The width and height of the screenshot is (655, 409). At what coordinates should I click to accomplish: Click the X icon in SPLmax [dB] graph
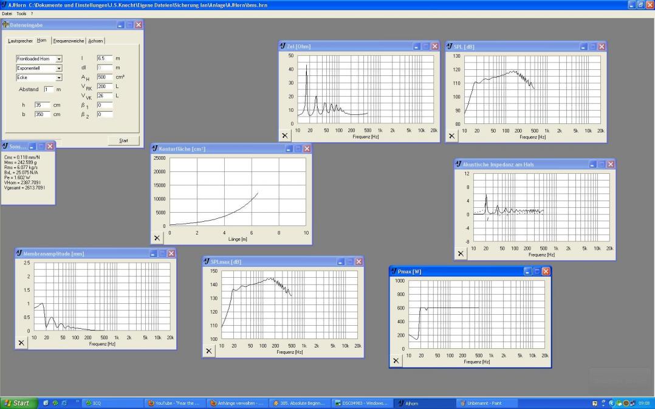[x=209, y=351]
